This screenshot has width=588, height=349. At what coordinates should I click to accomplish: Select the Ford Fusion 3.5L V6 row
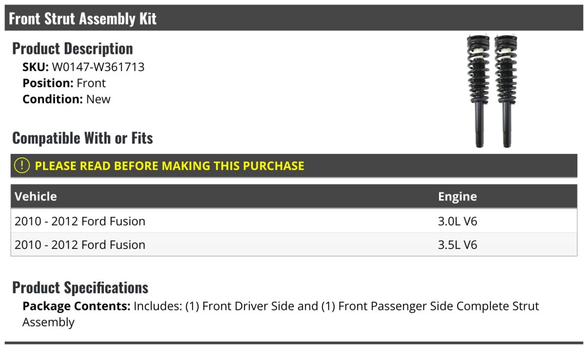294,245
